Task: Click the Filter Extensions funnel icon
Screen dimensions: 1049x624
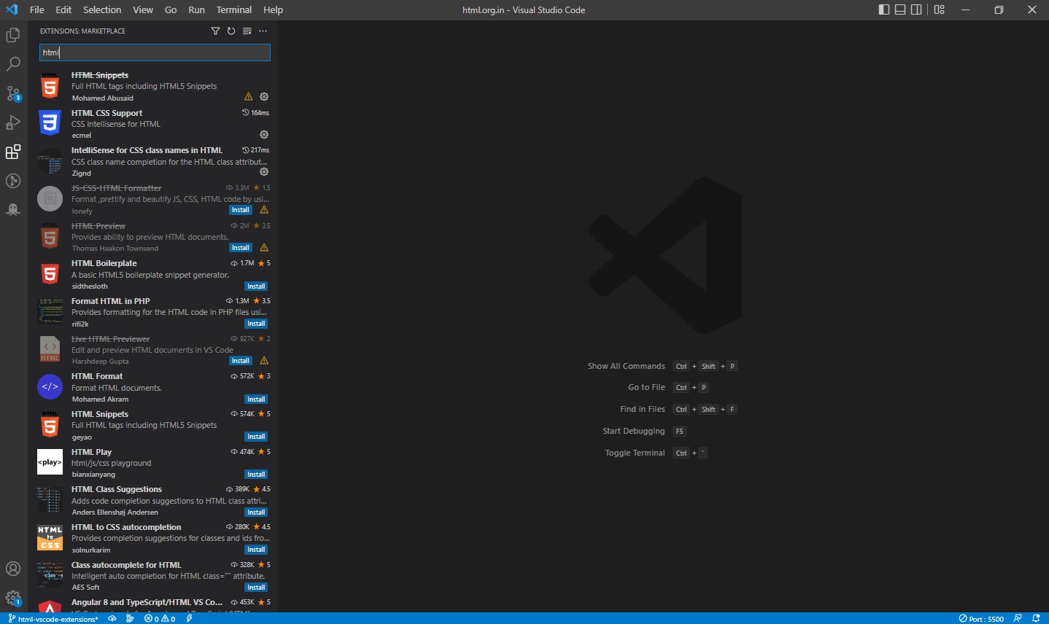Action: tap(215, 31)
